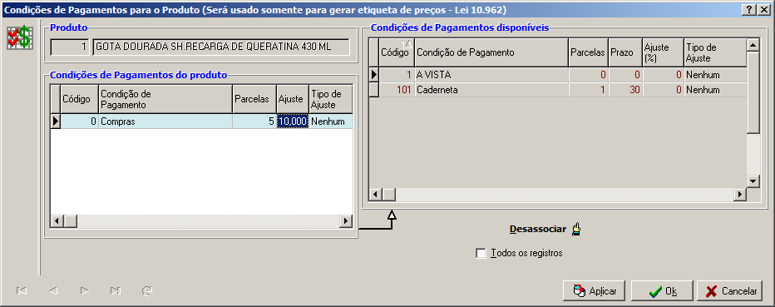Click the refresh records icon
The image size is (775, 307).
tap(147, 290)
